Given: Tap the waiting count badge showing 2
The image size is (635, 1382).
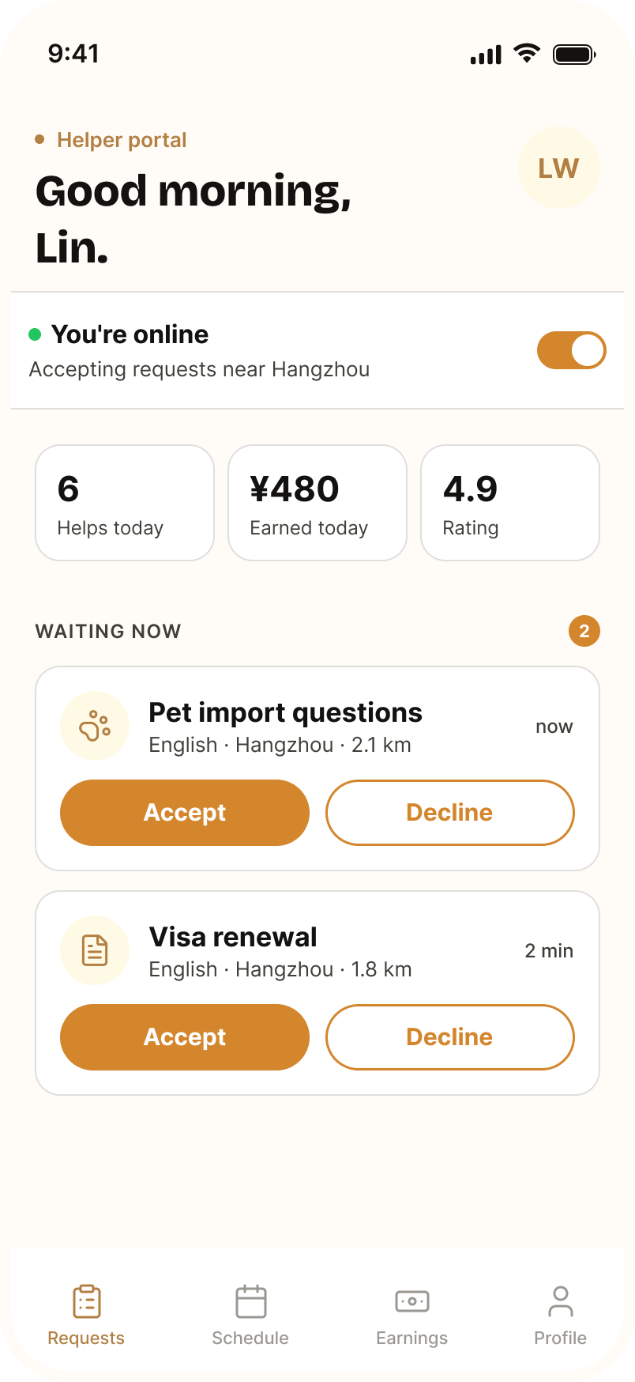Looking at the screenshot, I should pyautogui.click(x=584, y=631).
